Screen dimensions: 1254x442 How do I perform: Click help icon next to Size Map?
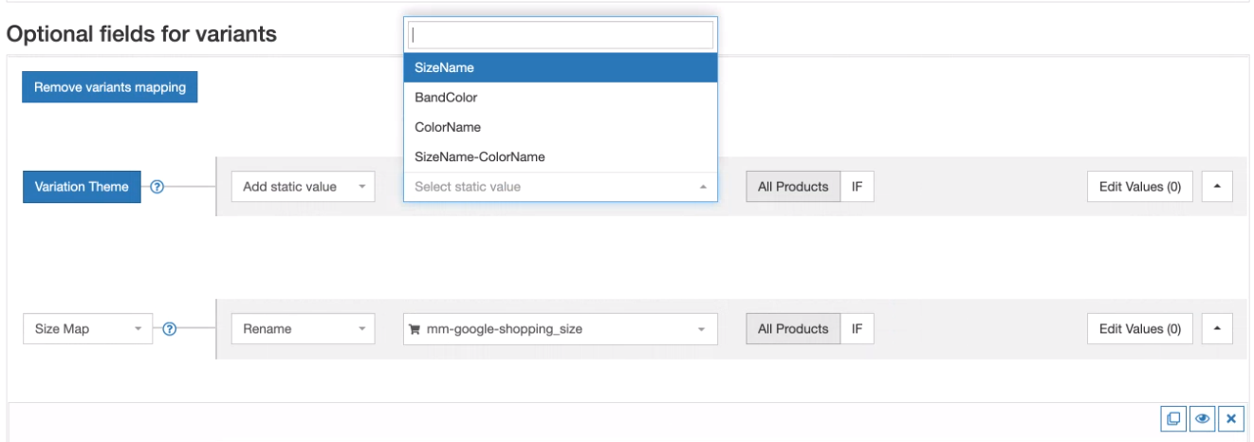click(170, 329)
